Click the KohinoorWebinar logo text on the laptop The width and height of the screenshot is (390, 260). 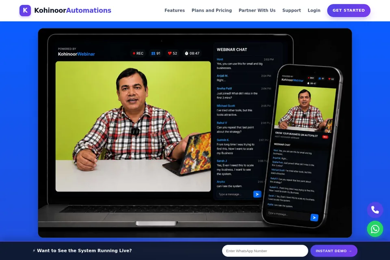(x=76, y=54)
